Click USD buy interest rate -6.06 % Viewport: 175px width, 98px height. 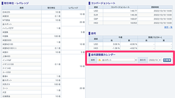coord(133,44)
